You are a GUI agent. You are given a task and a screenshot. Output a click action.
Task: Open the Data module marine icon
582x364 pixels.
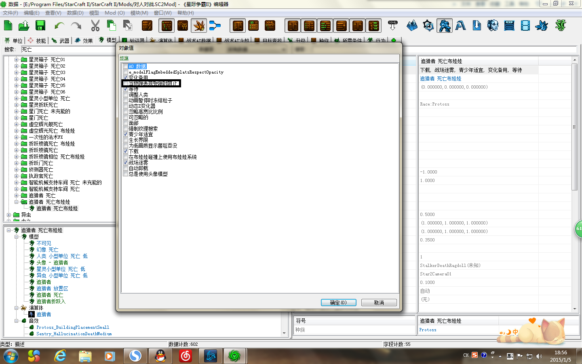(445, 26)
